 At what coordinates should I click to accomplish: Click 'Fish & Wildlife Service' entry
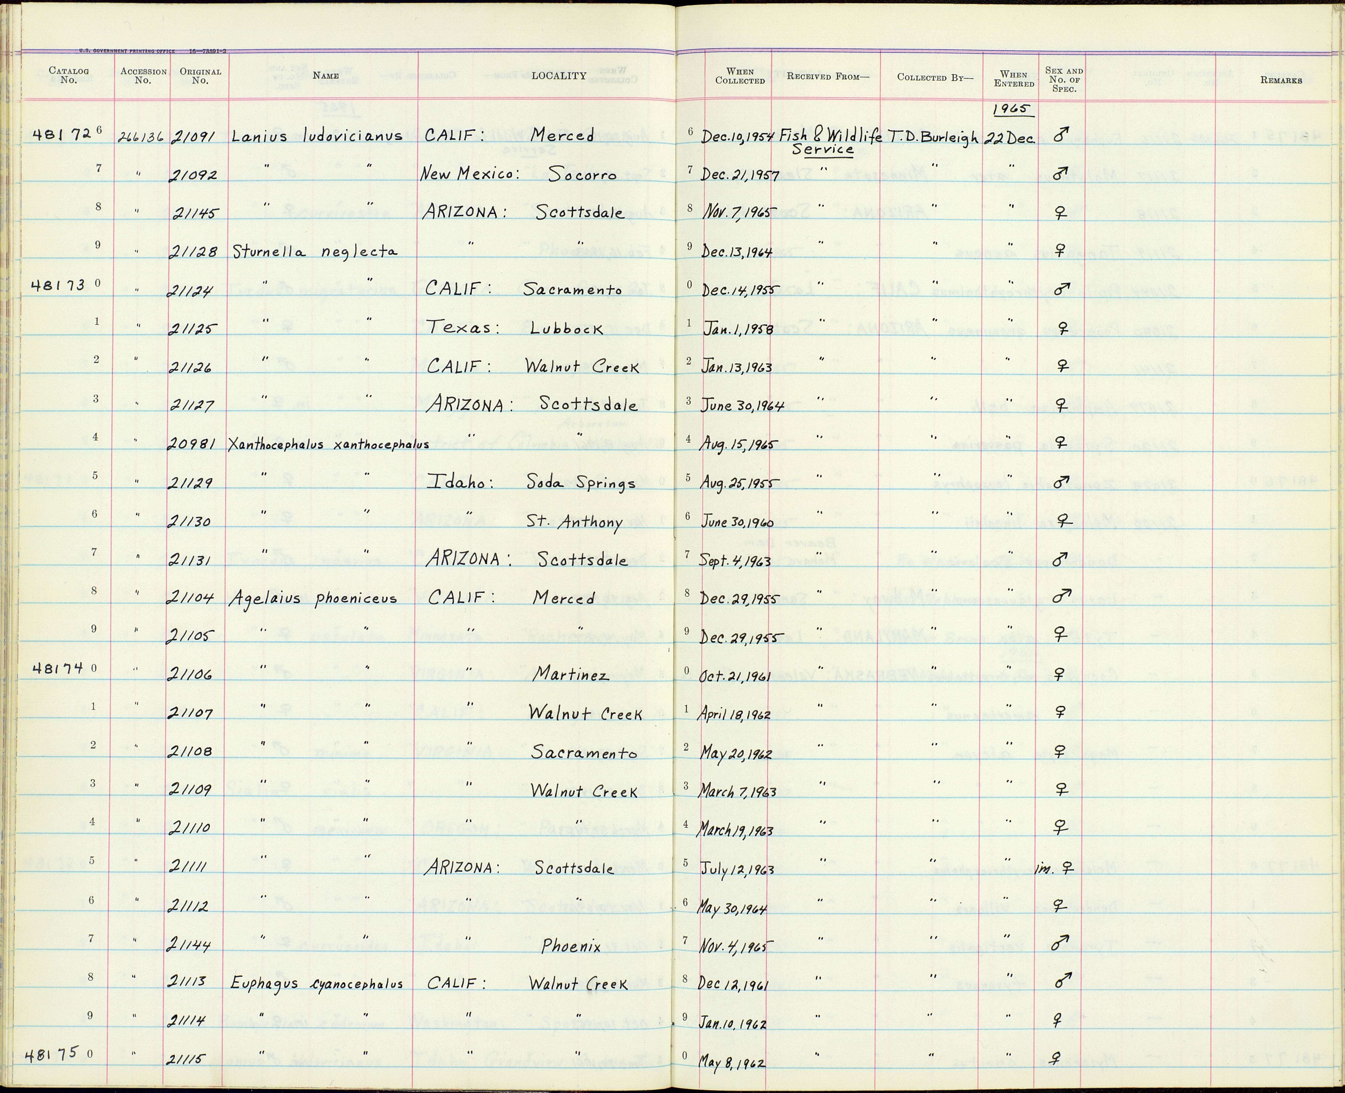831,142
